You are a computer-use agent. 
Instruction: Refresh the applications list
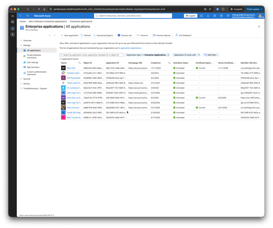click(x=86, y=35)
